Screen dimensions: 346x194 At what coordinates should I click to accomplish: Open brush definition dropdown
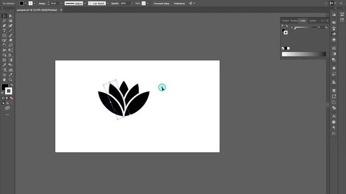[x=108, y=3]
